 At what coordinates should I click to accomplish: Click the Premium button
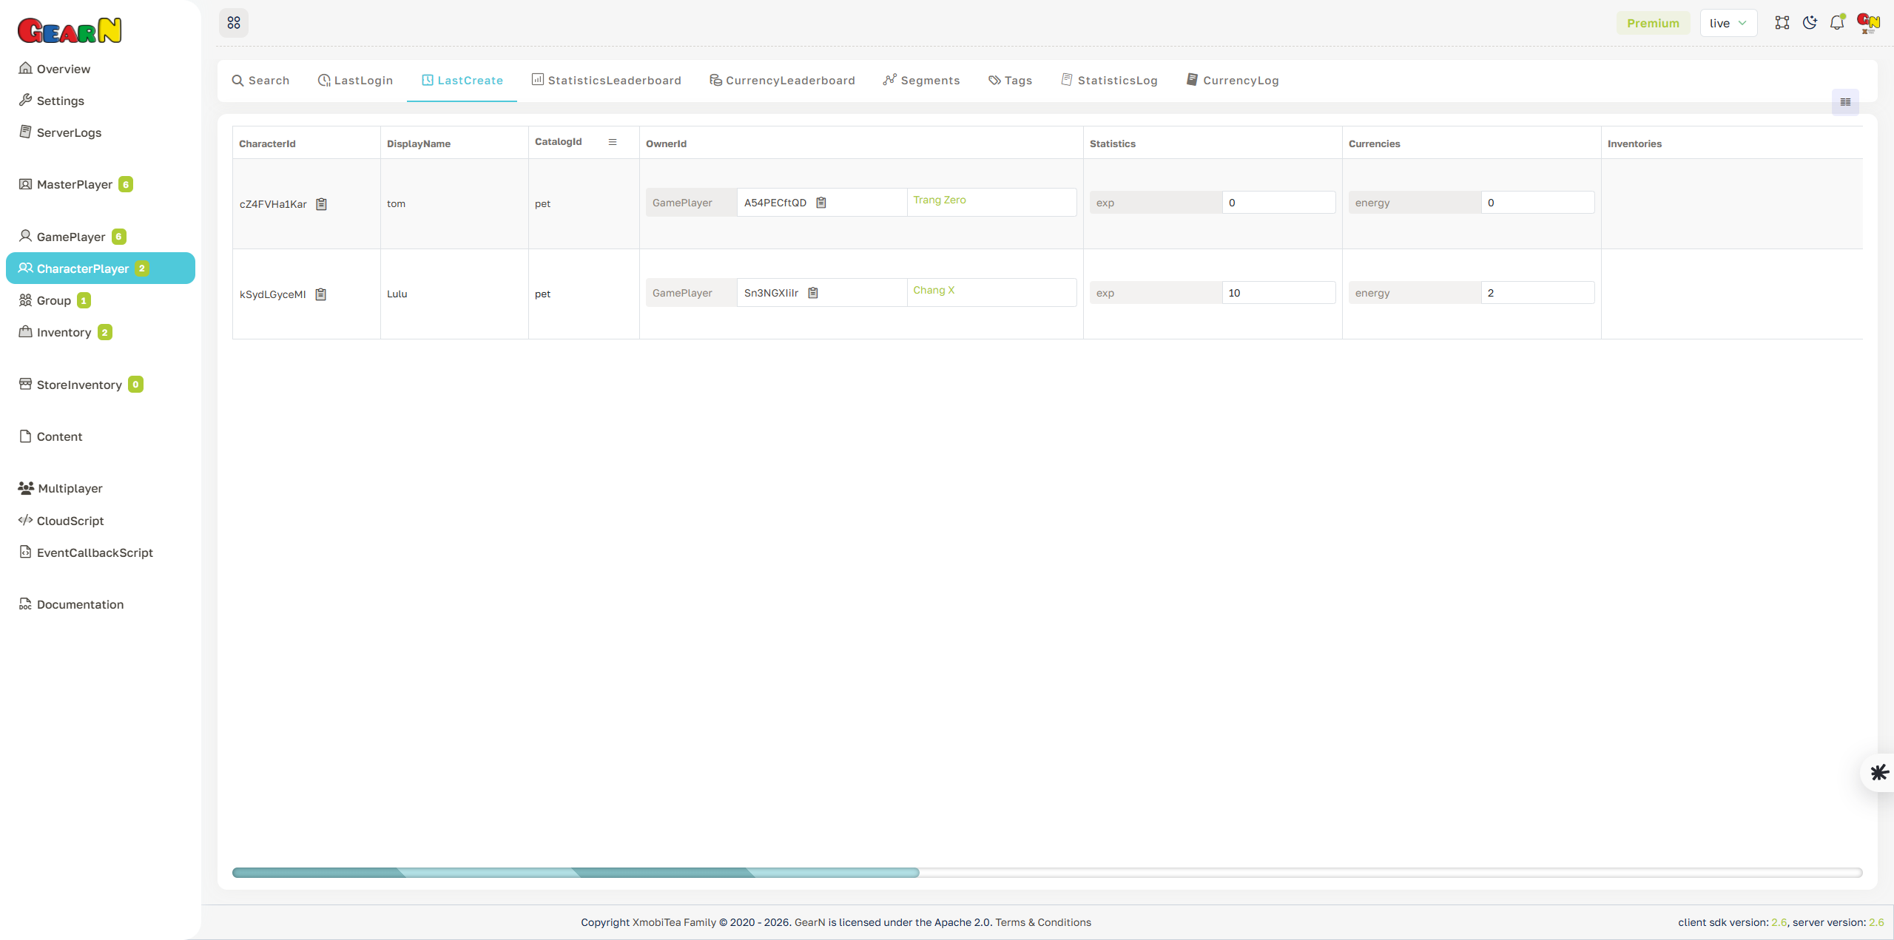pos(1653,23)
